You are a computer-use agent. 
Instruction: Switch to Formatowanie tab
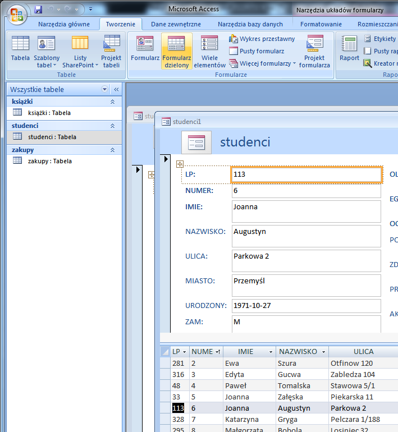321,24
